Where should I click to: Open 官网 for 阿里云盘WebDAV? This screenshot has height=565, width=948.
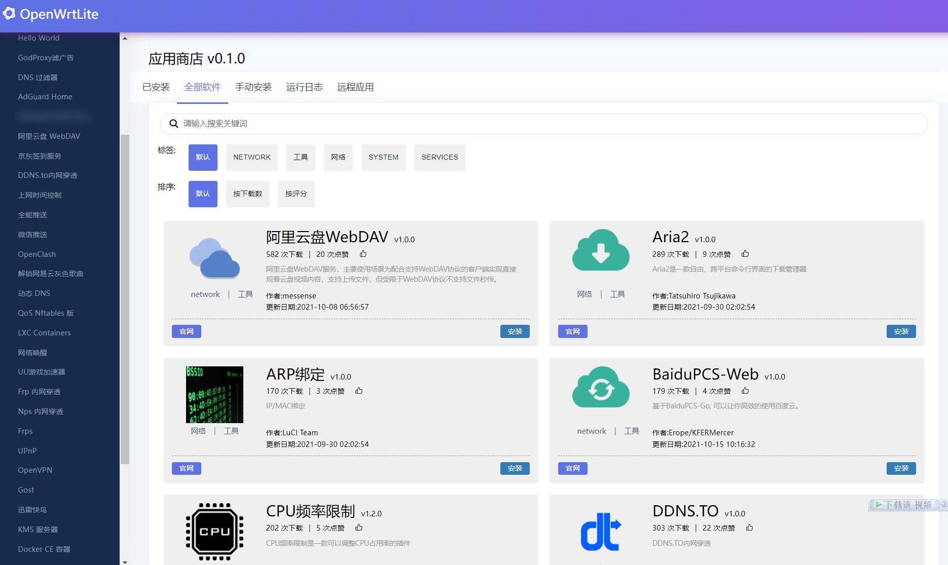[187, 331]
